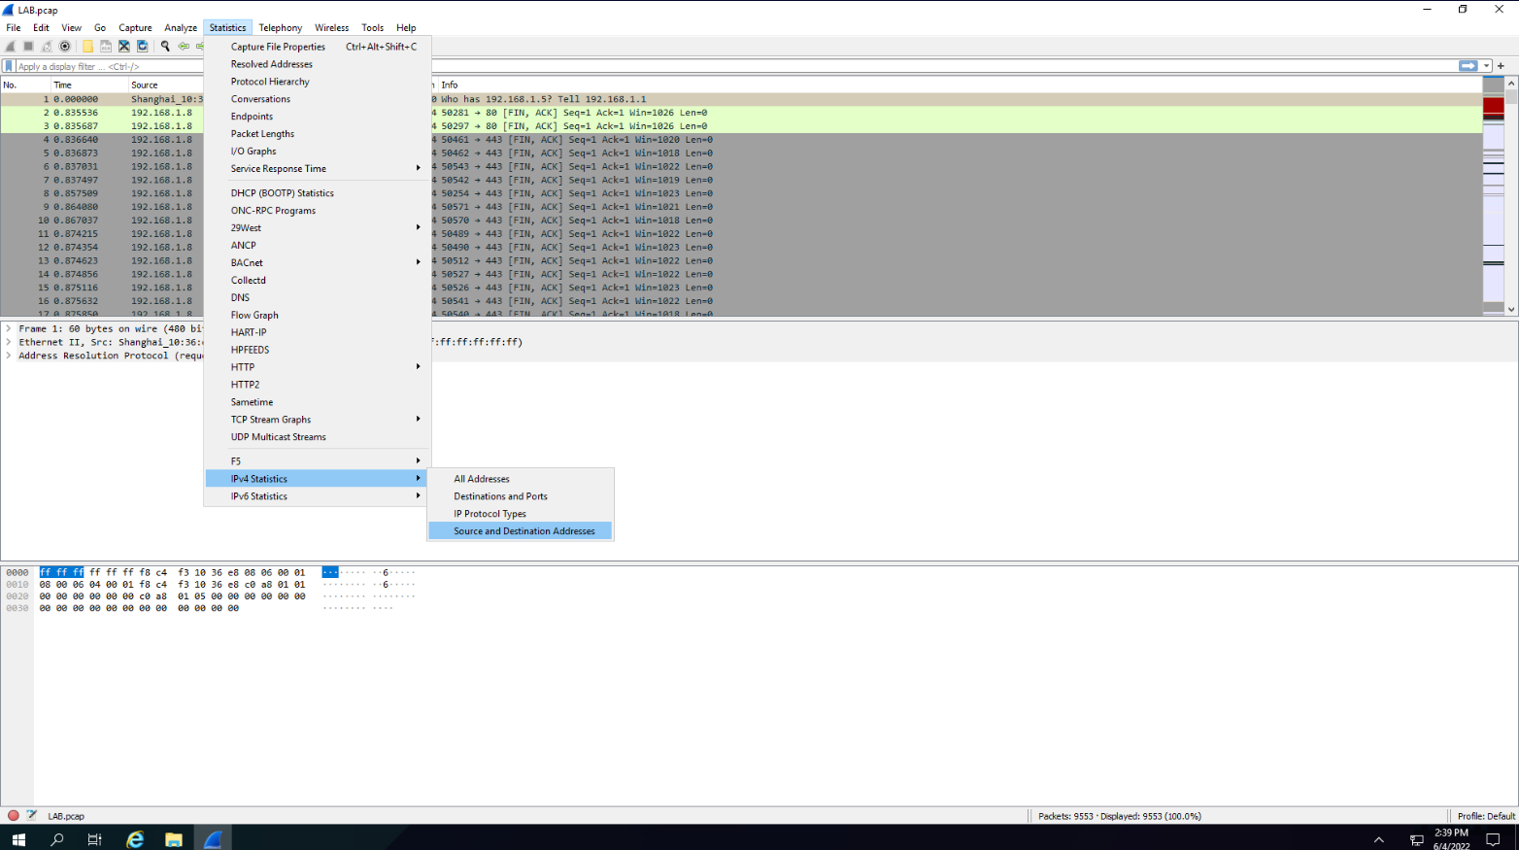Click the add filter button plus icon
Image resolution: width=1519 pixels, height=850 pixels.
pyautogui.click(x=1501, y=66)
